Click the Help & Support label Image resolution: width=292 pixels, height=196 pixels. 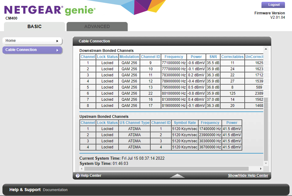tap(25, 190)
